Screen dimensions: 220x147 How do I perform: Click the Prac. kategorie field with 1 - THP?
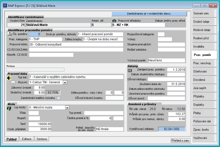pyautogui.click(x=46, y=39)
